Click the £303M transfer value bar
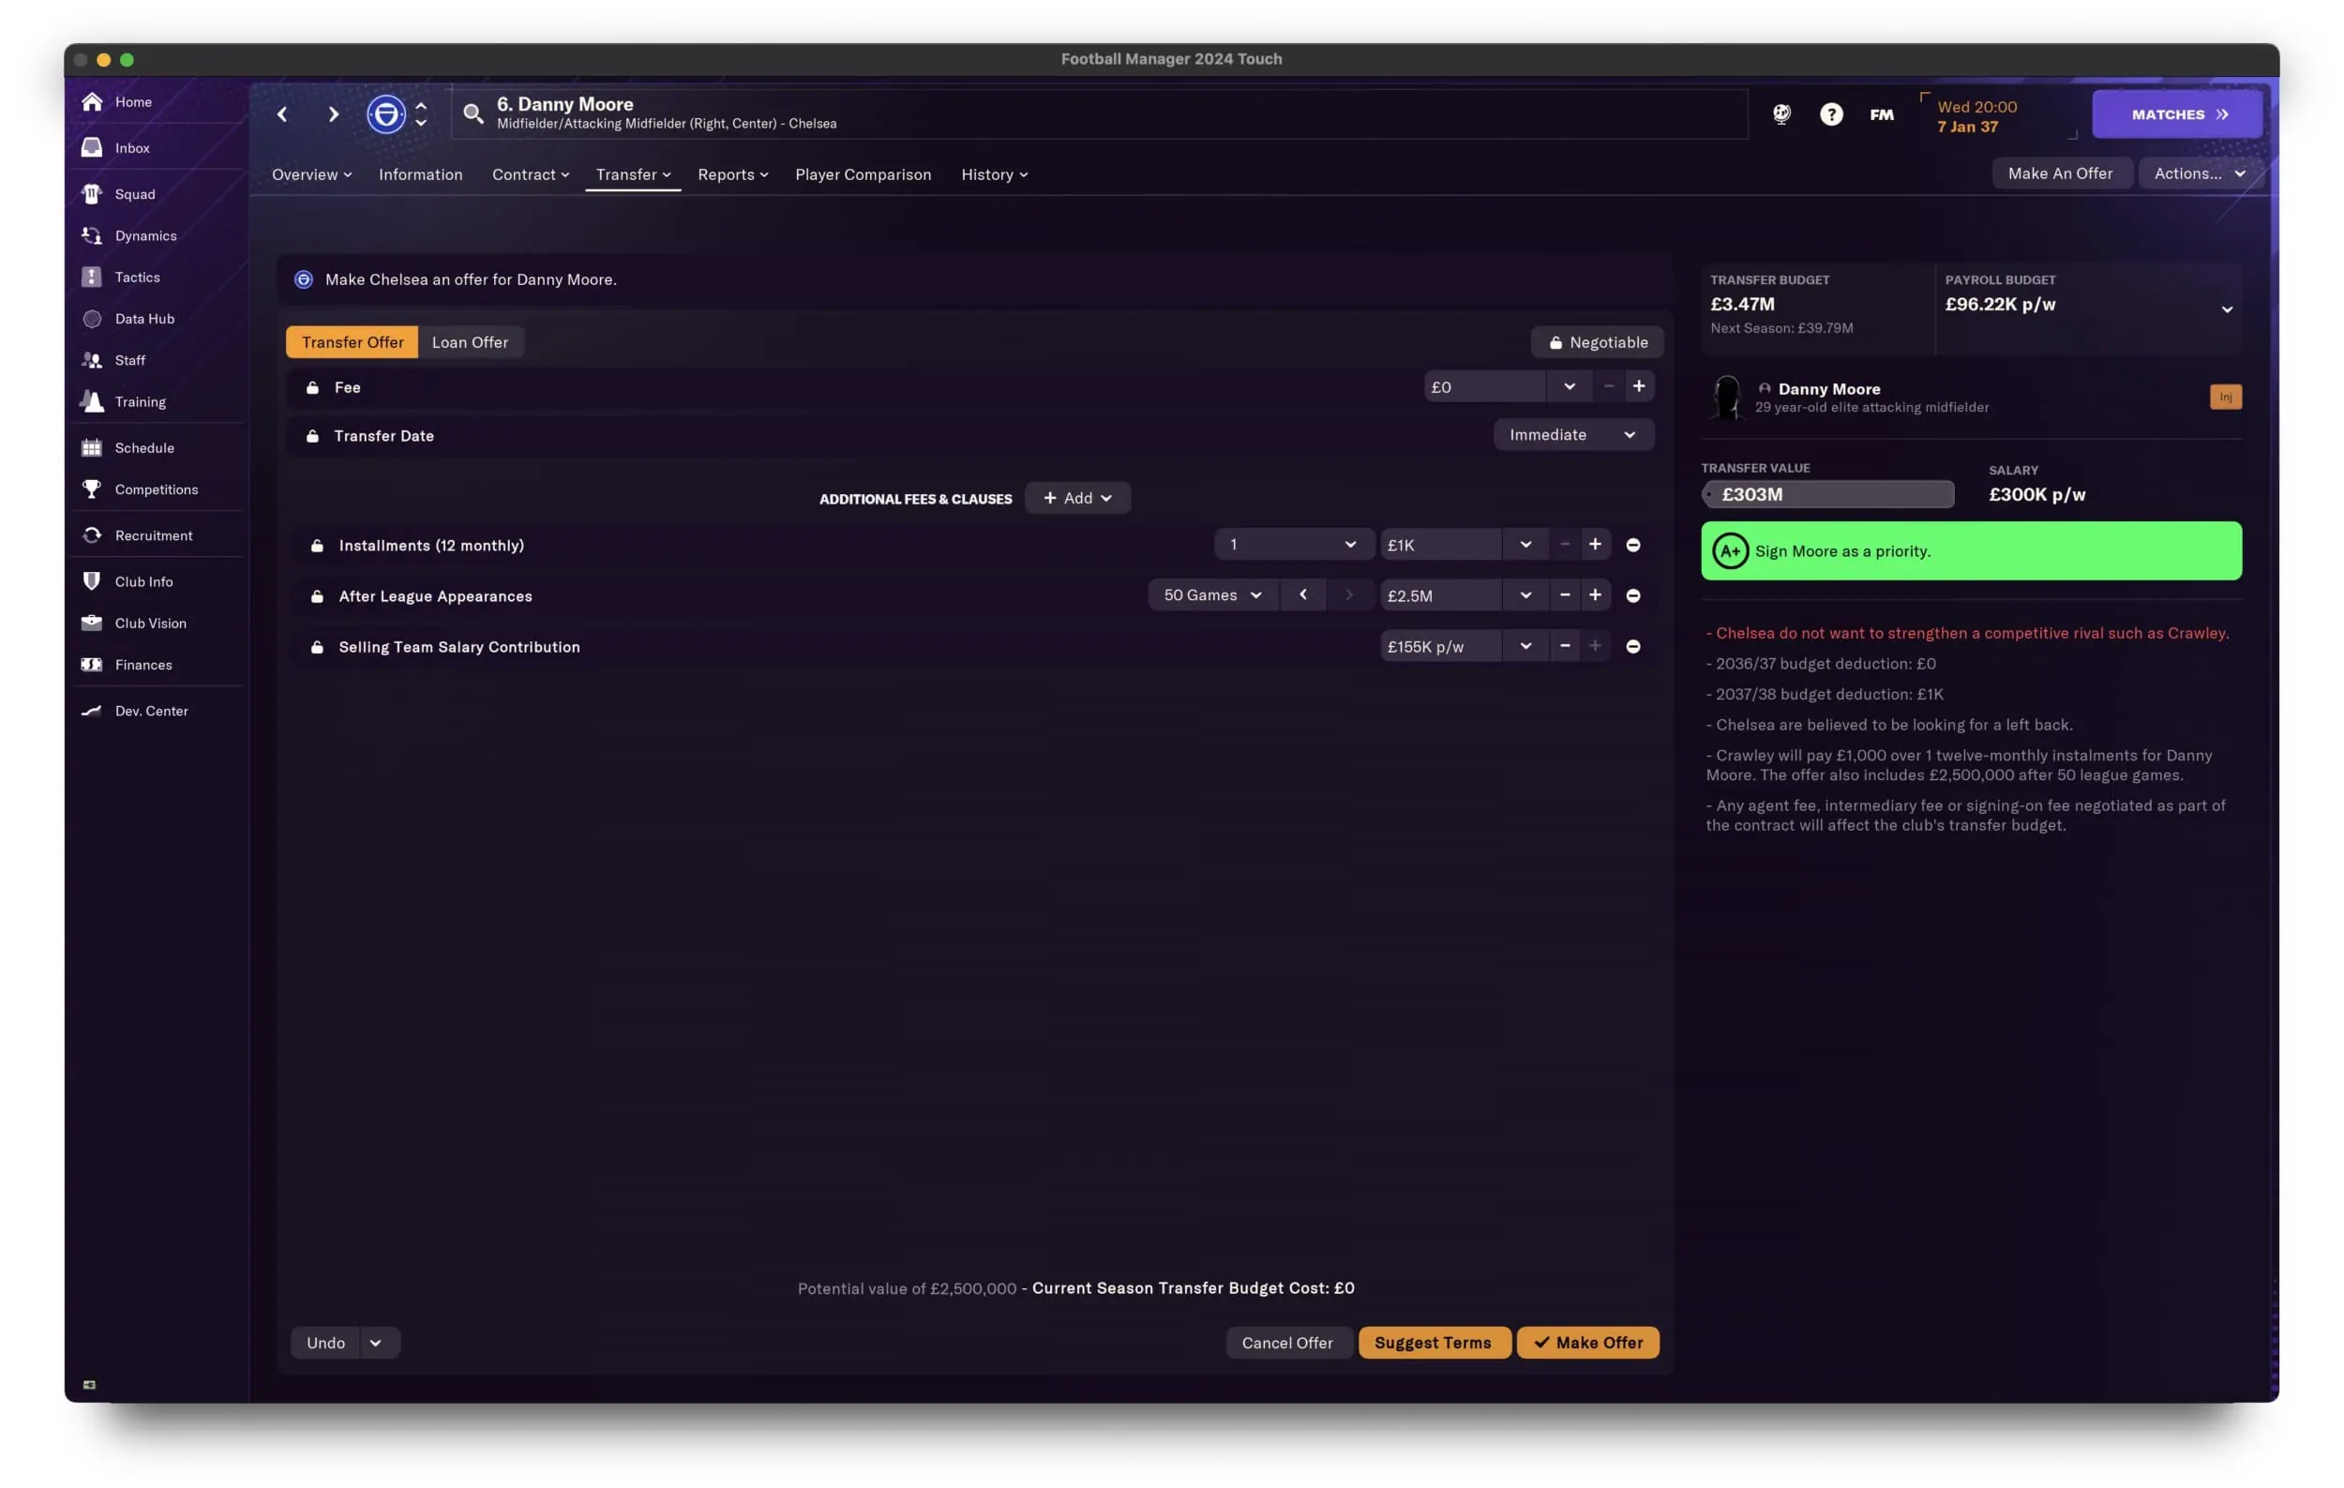This screenshot has height=1488, width=2344. click(x=1827, y=494)
